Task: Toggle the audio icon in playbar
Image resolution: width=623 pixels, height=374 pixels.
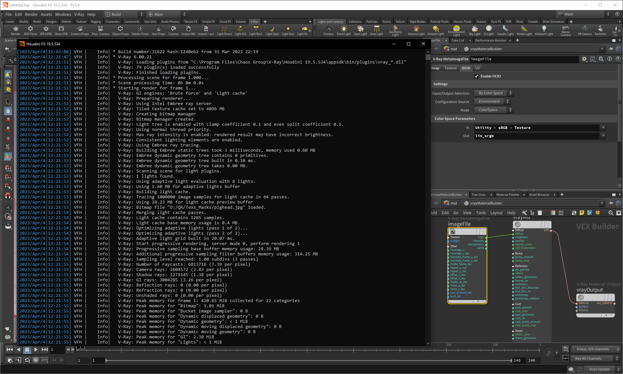Action: coord(18,360)
